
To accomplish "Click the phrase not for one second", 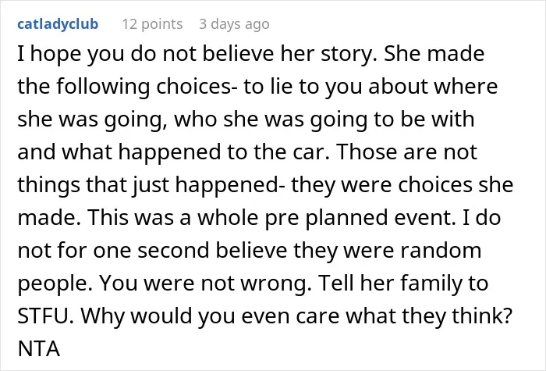I will click(x=113, y=251).
